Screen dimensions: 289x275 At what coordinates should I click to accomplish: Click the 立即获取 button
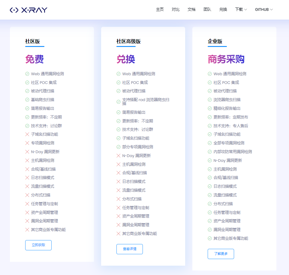(38, 245)
